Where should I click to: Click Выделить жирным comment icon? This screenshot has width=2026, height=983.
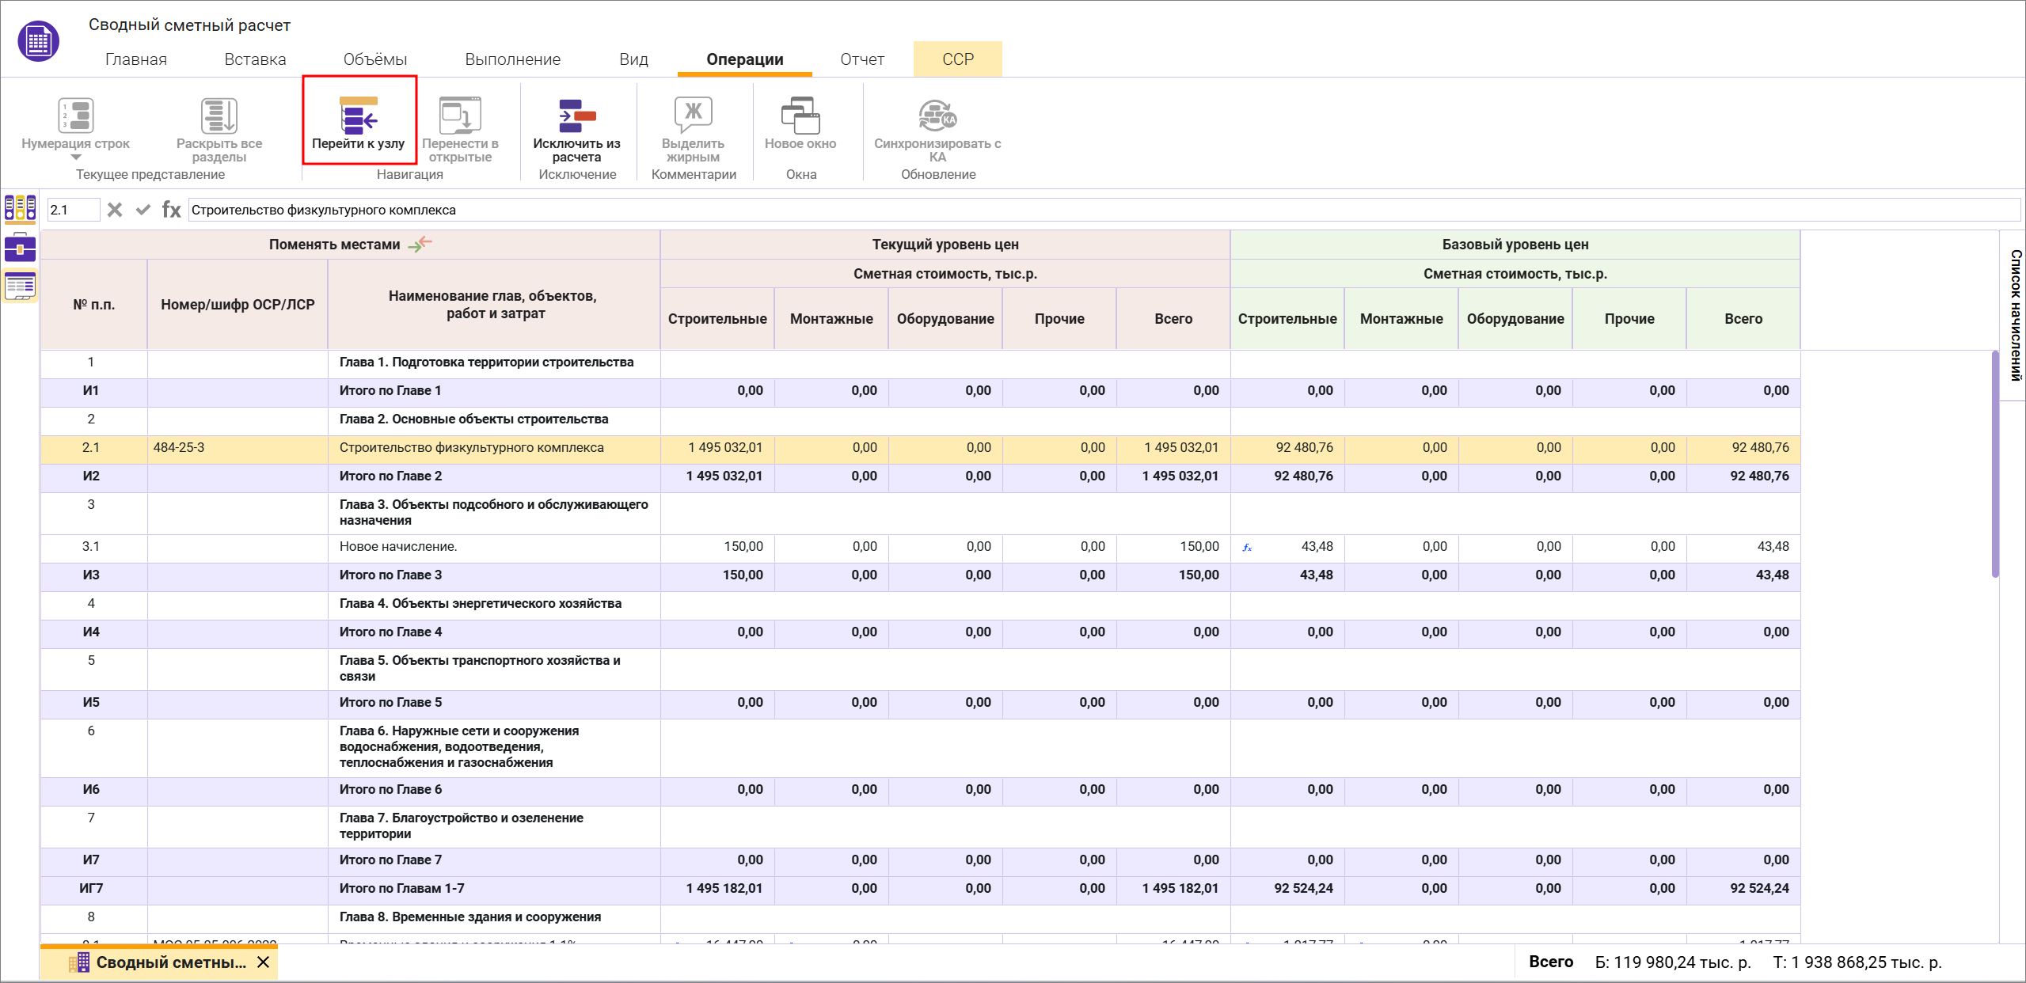click(693, 116)
